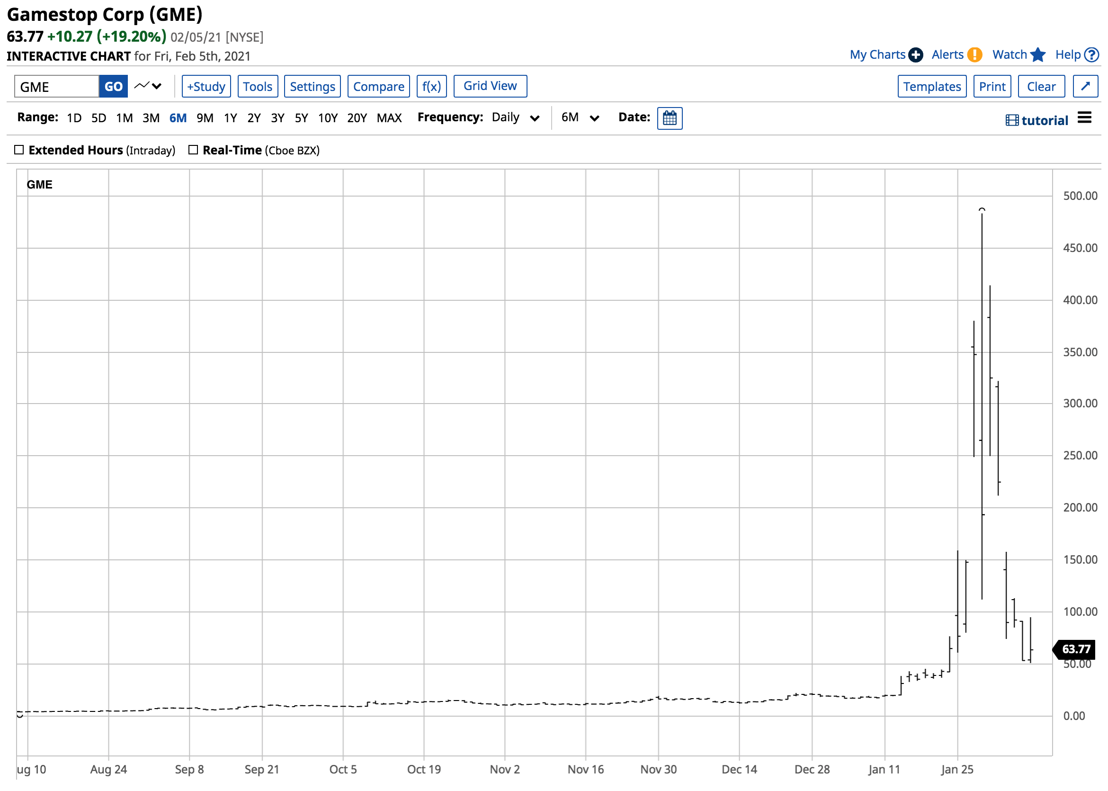Screen dimensions: 1108x791
Task: Select the MAX range
Action: [389, 118]
